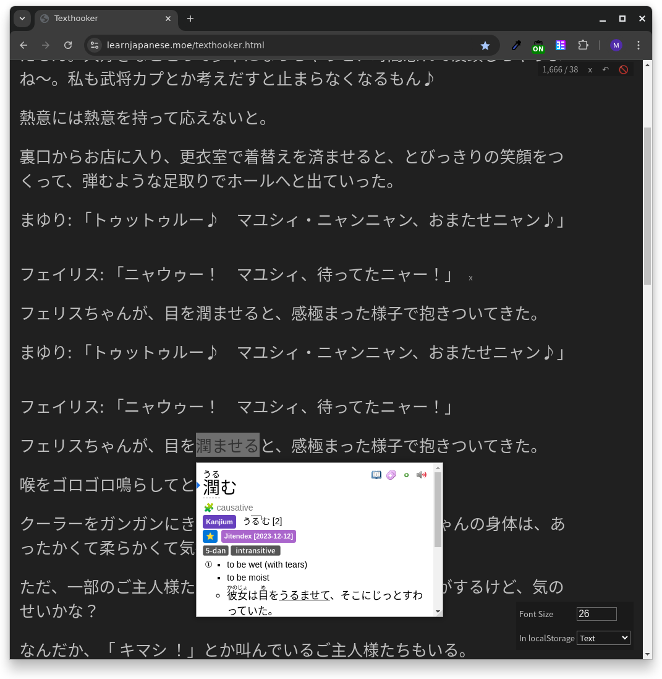Open a new browser tab
This screenshot has width=662, height=679.
point(190,19)
